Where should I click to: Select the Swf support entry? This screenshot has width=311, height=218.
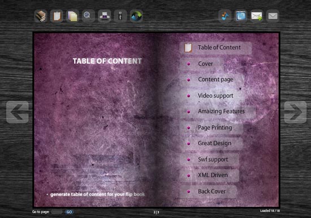(x=209, y=160)
